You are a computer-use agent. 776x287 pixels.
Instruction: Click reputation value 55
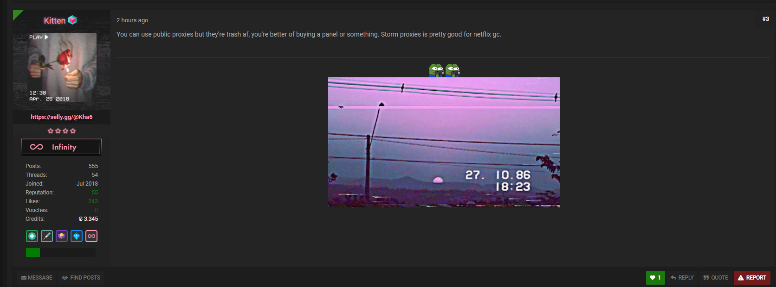[95, 193]
